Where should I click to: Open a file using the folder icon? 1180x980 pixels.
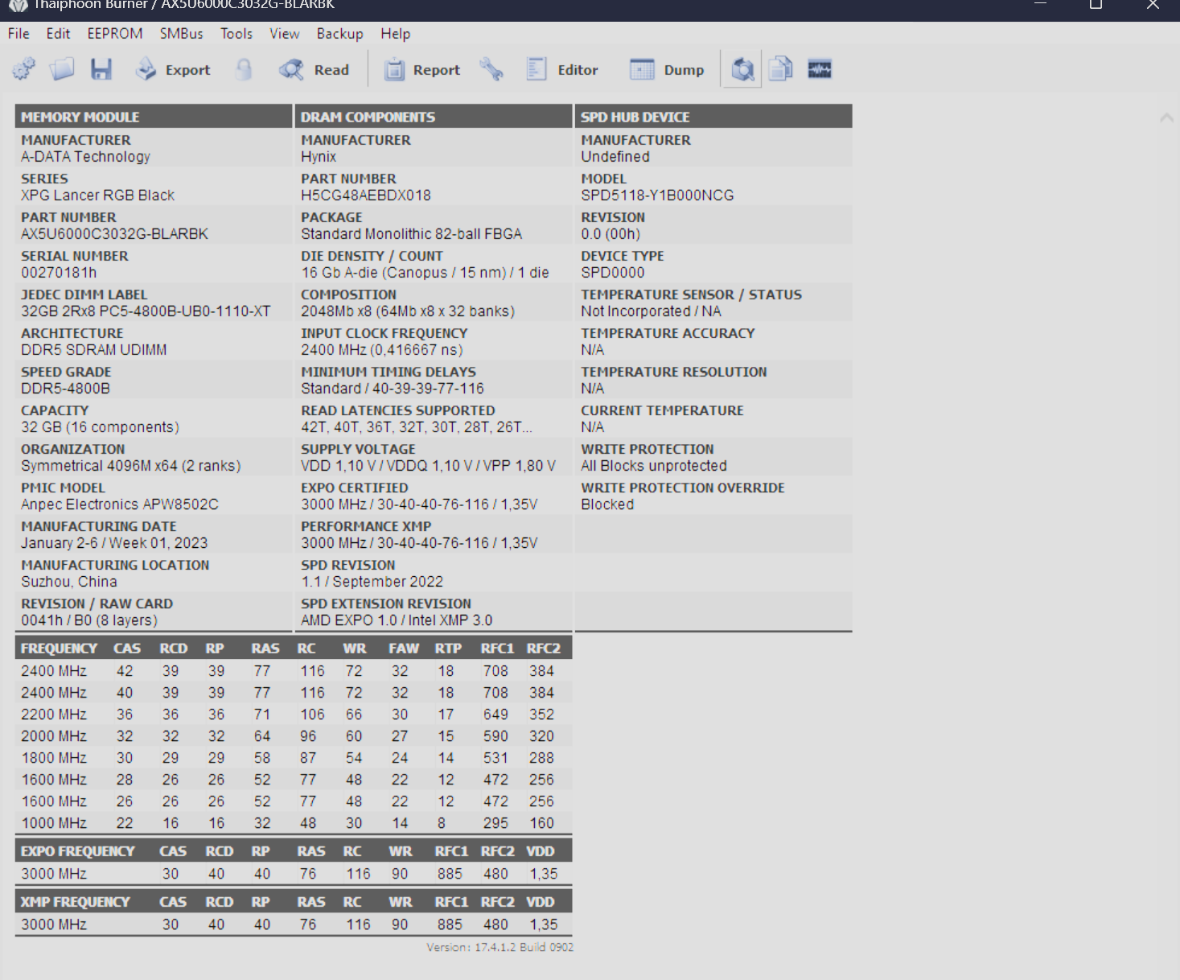pos(63,68)
